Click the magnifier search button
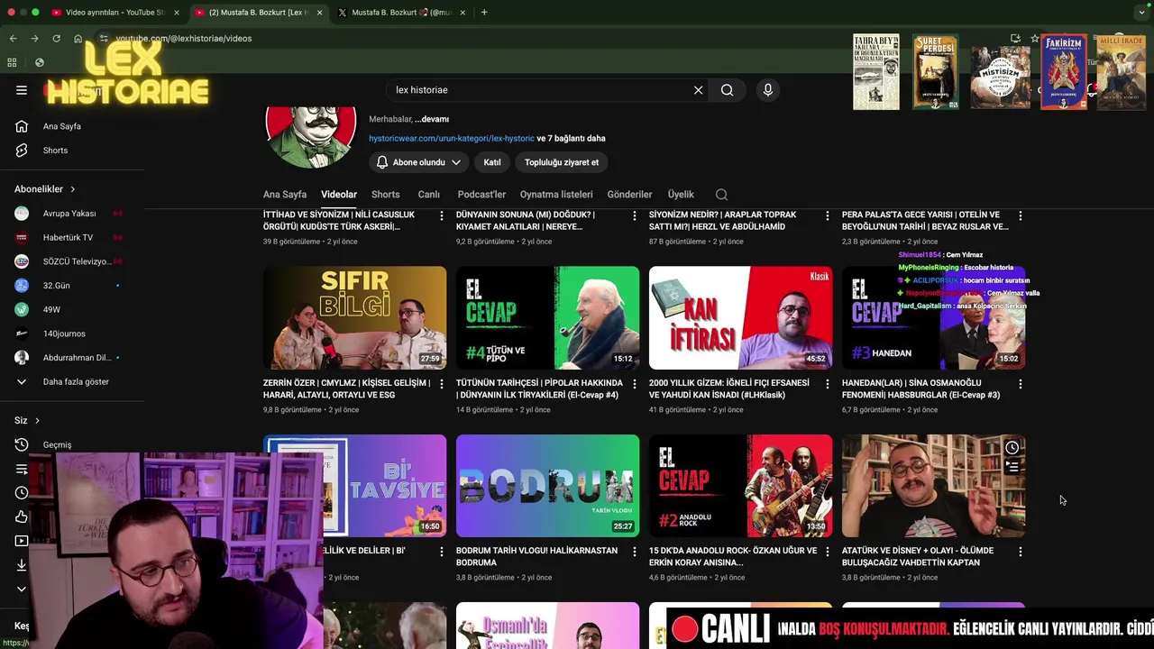 [x=727, y=90]
